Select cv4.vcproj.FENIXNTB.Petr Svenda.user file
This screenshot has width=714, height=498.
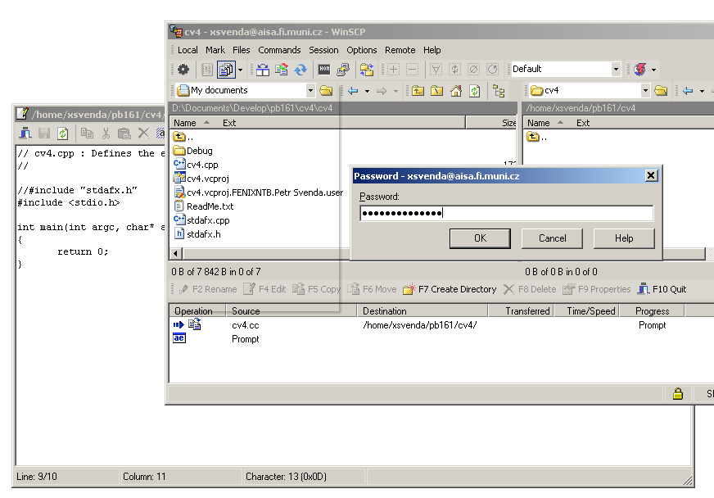coord(258,192)
